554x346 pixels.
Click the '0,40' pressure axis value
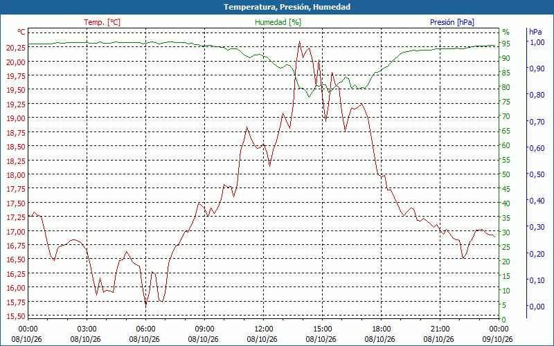tap(537, 201)
